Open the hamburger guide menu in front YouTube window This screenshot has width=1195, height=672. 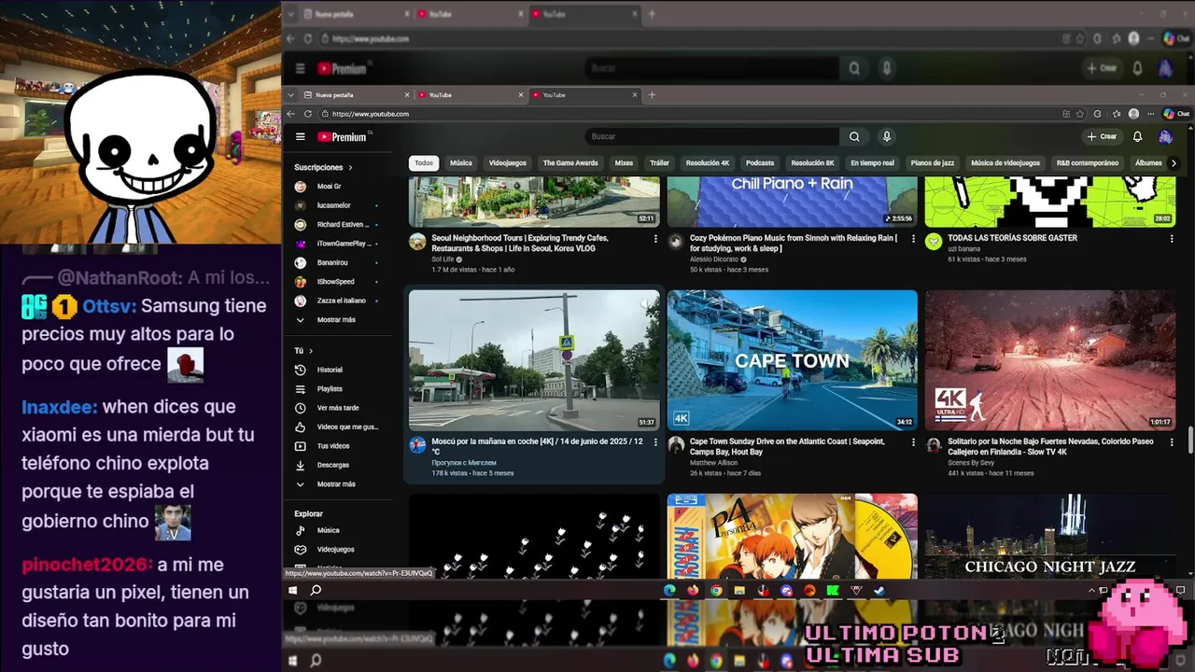coord(301,136)
